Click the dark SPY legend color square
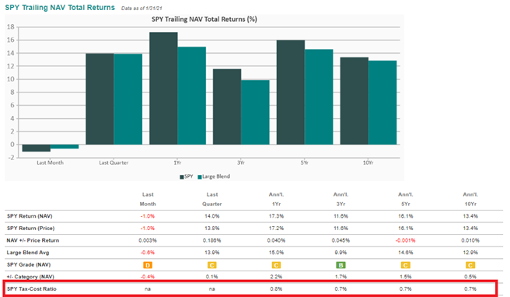This screenshot has width=510, height=297. tap(182, 176)
